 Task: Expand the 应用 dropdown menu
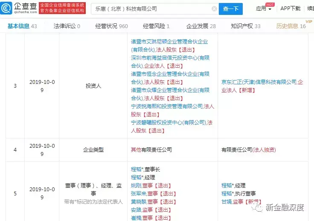click(264, 9)
